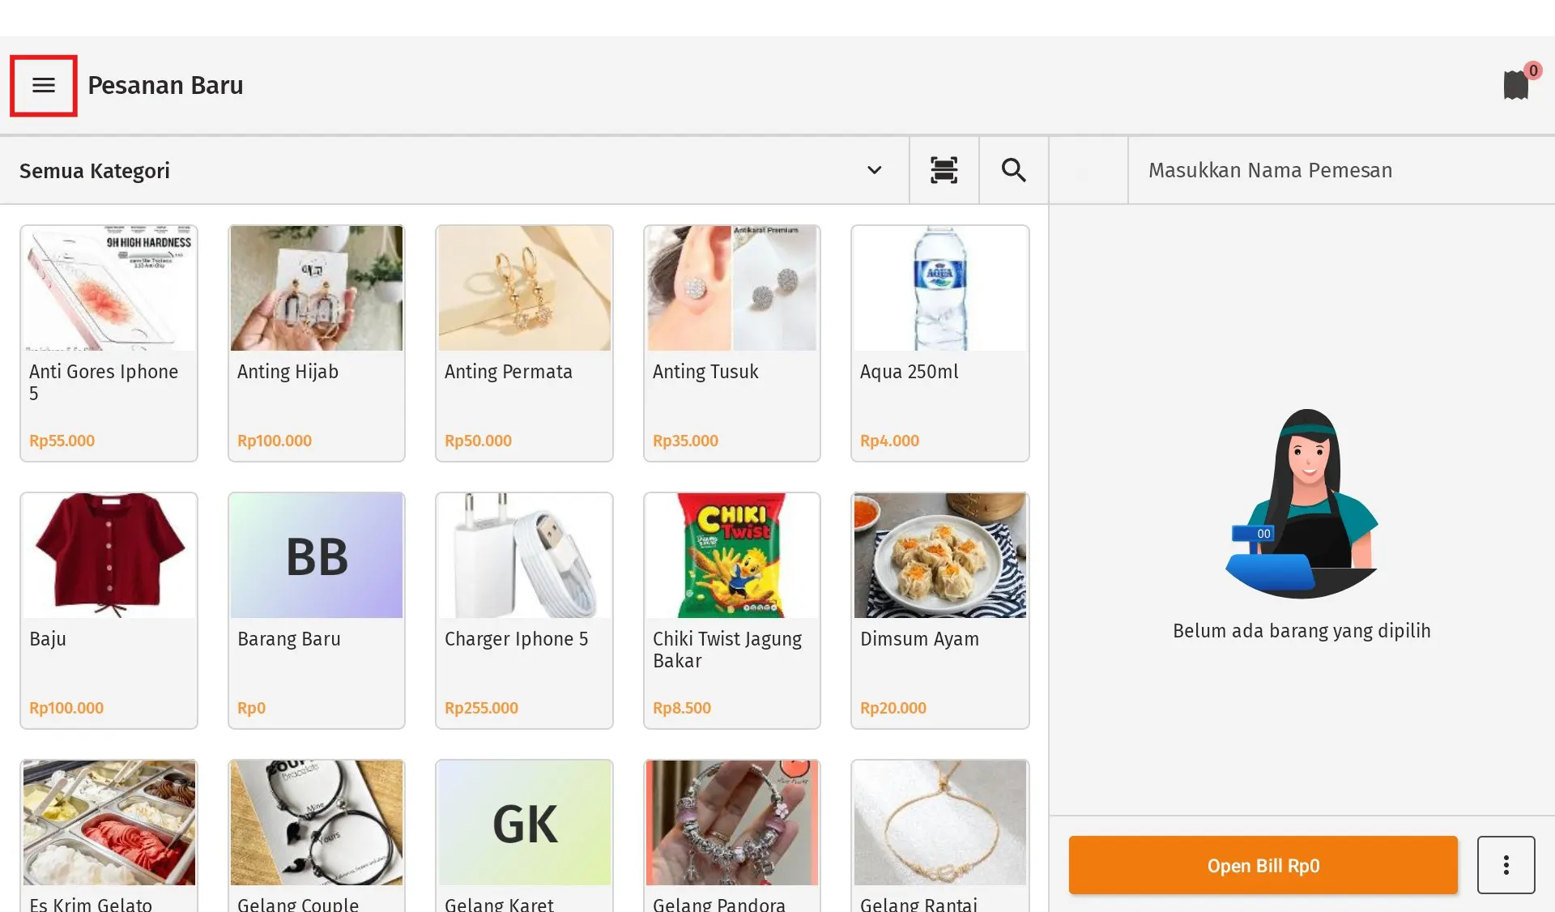Click the product search magnifier icon
The width and height of the screenshot is (1555, 912).
point(1013,170)
